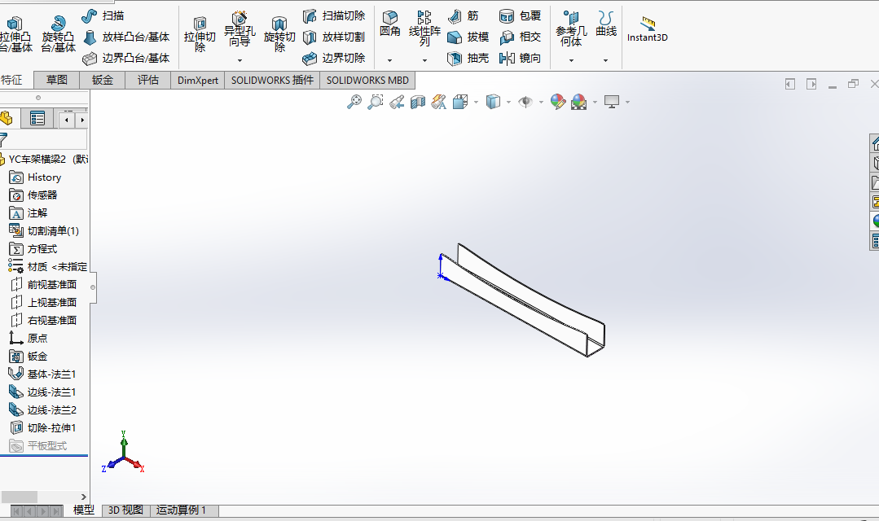879x521 pixels.
Task: Select the 上视基准面 plane
Action: click(44, 303)
